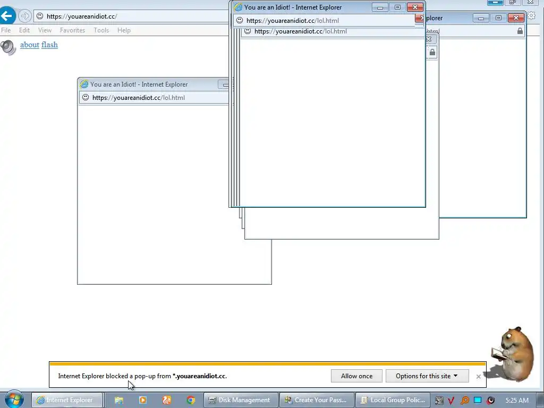The height and width of the screenshot is (408, 544).
Task: Follow the "flash" link
Action: tap(49, 45)
